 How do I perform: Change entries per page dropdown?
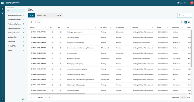coord(183,97)
